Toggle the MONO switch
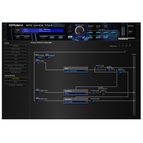The height and width of the screenshot is (143, 143). click(x=61, y=38)
